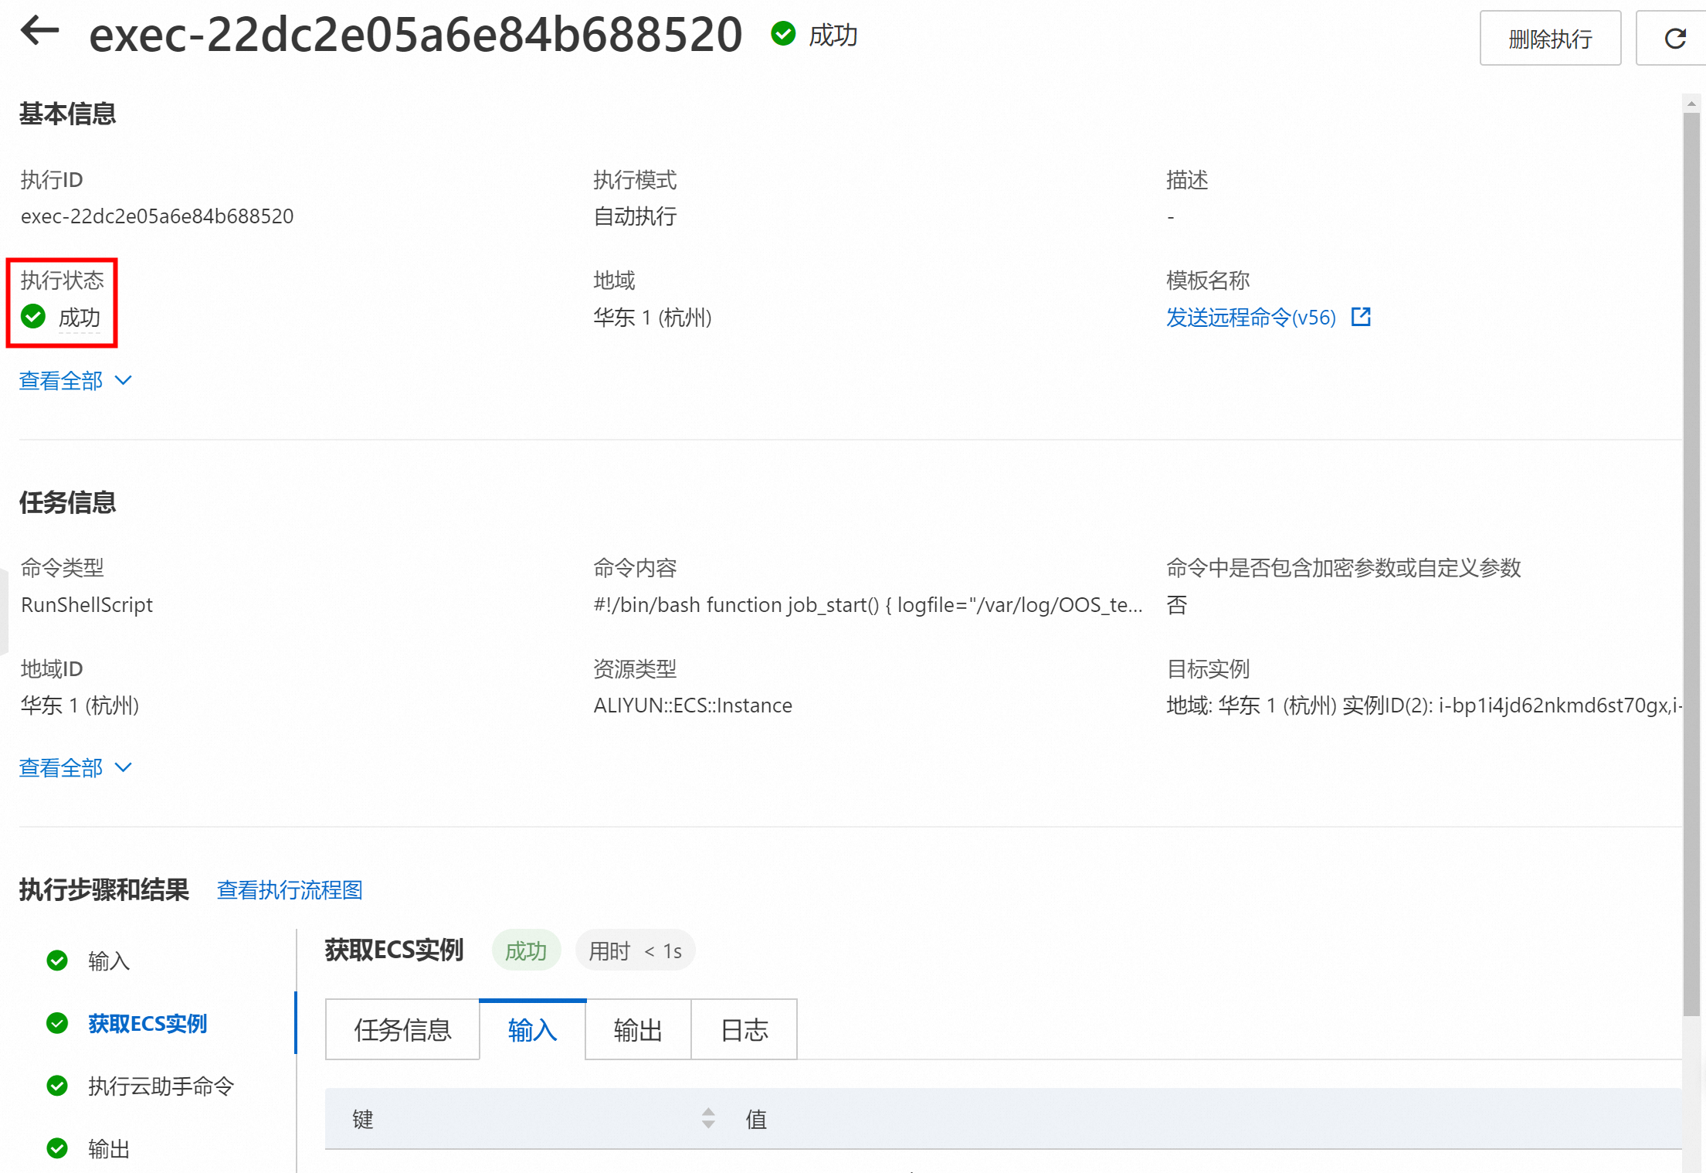1706x1173 pixels.
Task: Switch to the 任务信息 tab
Action: coord(402,1030)
